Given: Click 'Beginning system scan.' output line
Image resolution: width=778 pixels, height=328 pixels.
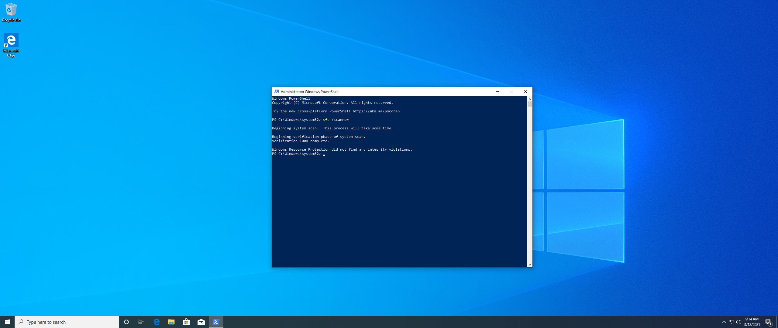Looking at the screenshot, I should (x=332, y=128).
